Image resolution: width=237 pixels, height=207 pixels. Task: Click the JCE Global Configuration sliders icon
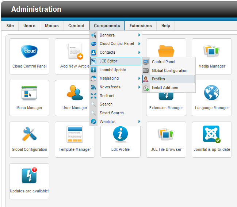[146, 70]
